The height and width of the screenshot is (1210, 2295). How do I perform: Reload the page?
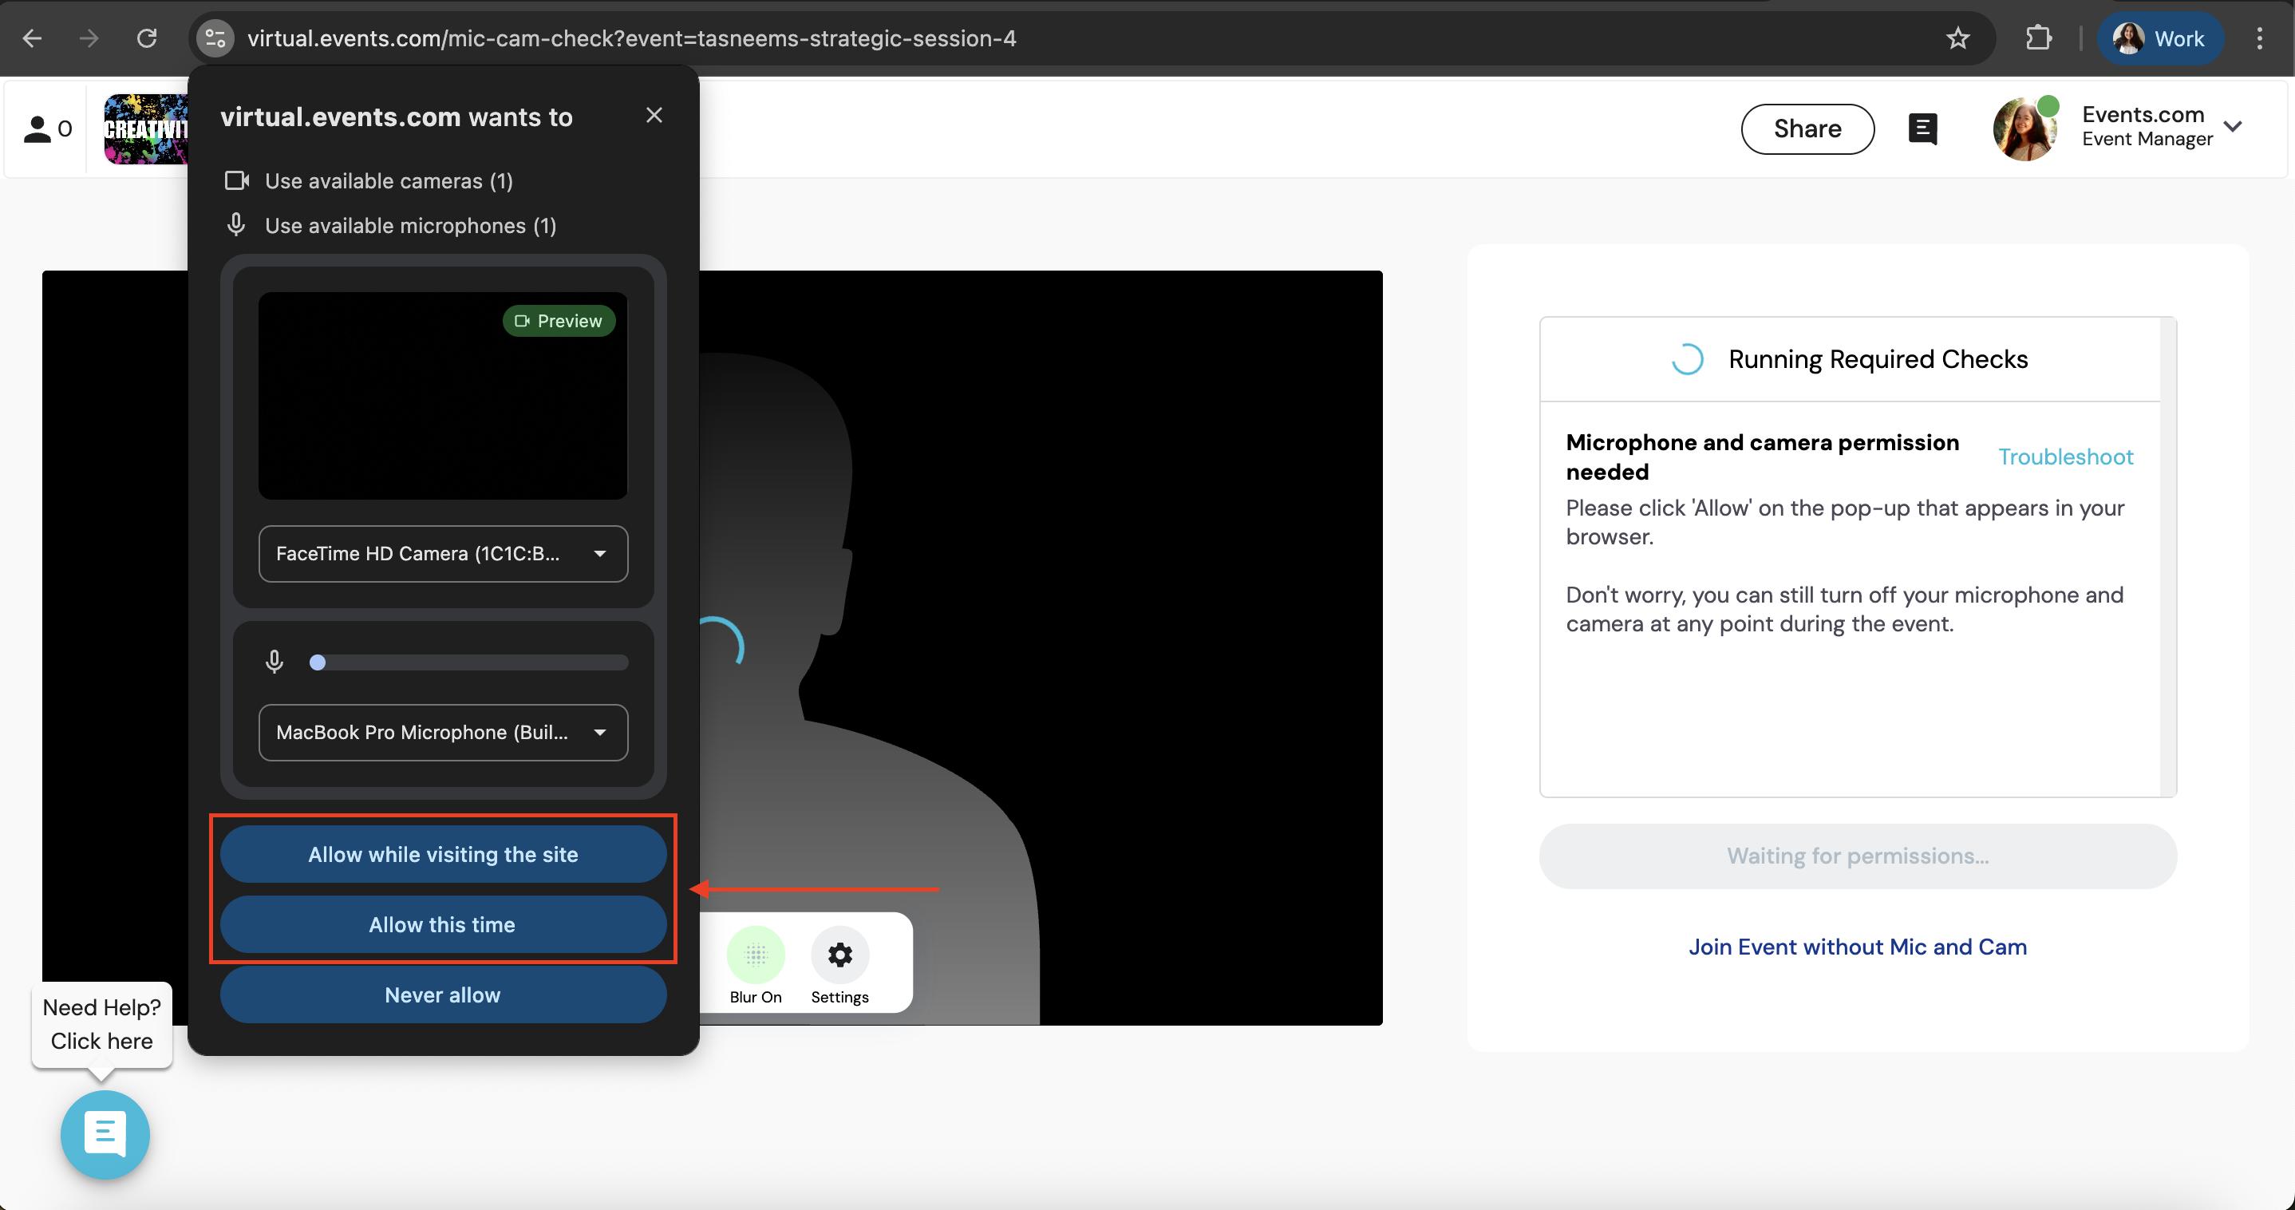click(147, 38)
